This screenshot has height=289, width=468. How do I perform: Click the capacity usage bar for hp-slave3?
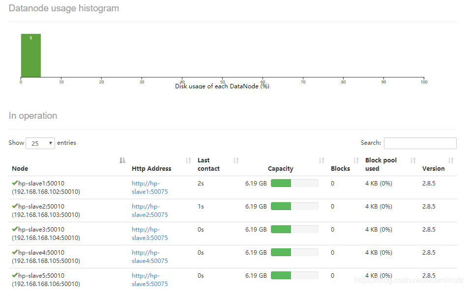294,229
